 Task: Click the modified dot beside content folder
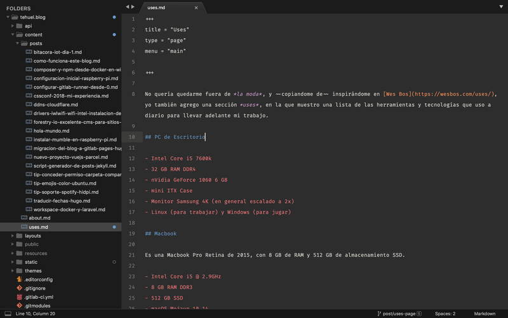[x=114, y=35]
